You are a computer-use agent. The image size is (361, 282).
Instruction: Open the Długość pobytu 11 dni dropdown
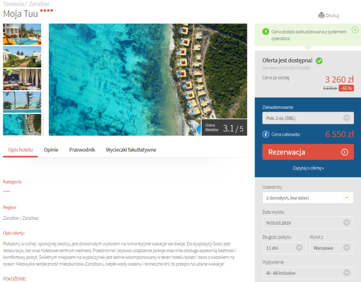[x=285, y=248]
